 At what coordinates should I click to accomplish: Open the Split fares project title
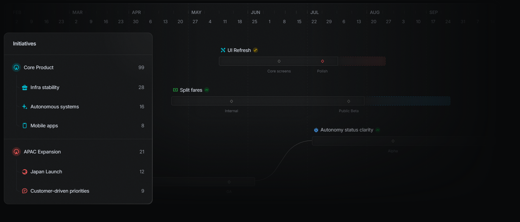coord(191,90)
